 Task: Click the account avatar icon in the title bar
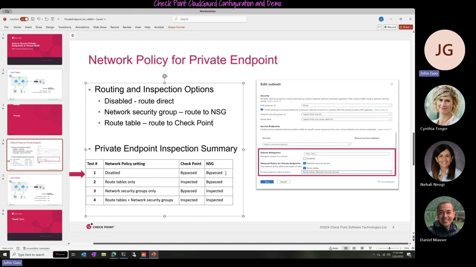point(381,19)
